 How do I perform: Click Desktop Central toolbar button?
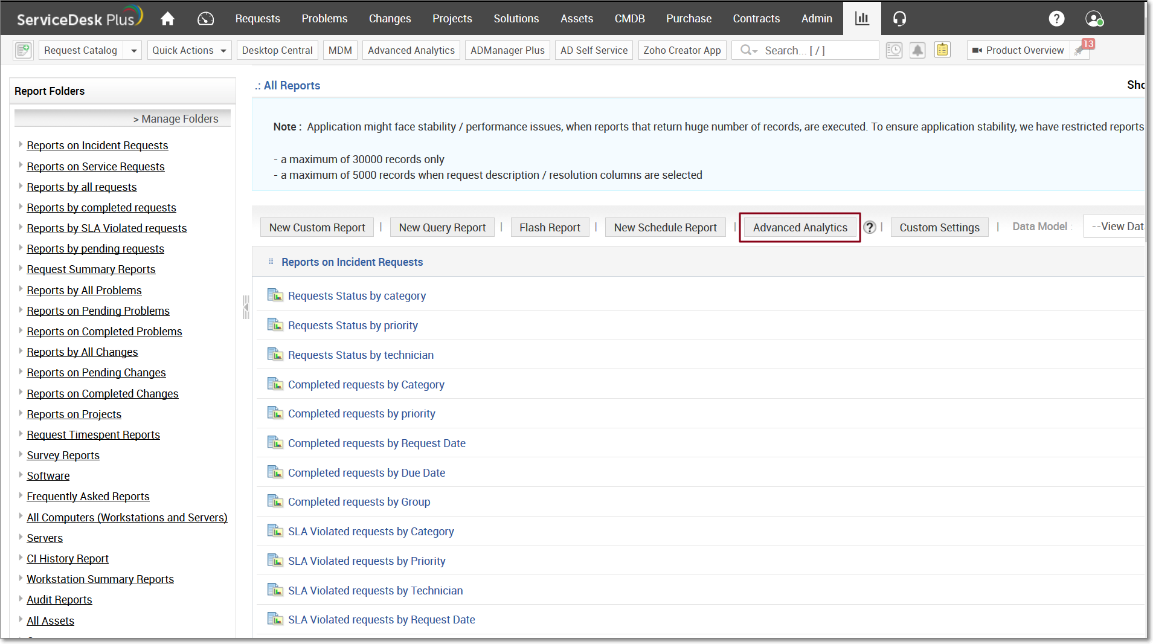pyautogui.click(x=277, y=50)
